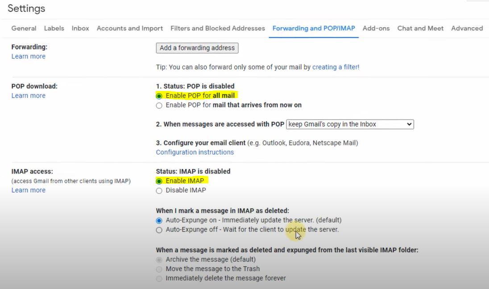Click 'When I mark a message in IMAP as deleted' text
This screenshot has height=289, width=489.
[222, 211]
